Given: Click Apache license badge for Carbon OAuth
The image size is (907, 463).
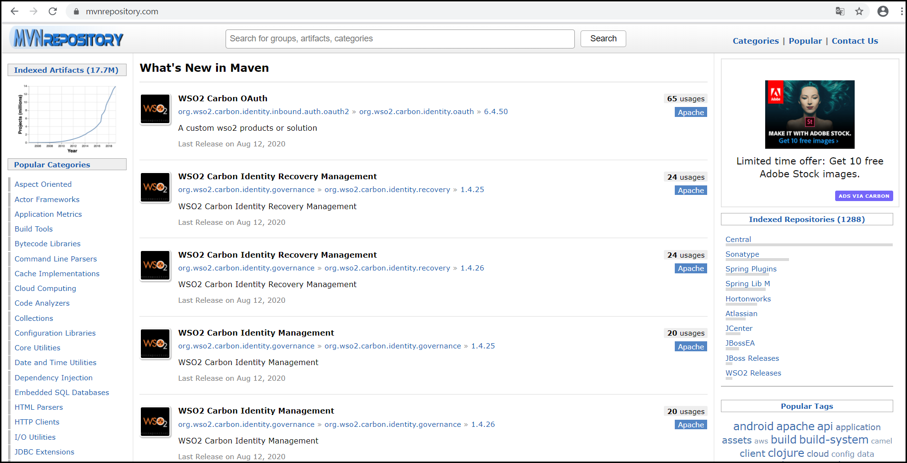Looking at the screenshot, I should tap(691, 112).
